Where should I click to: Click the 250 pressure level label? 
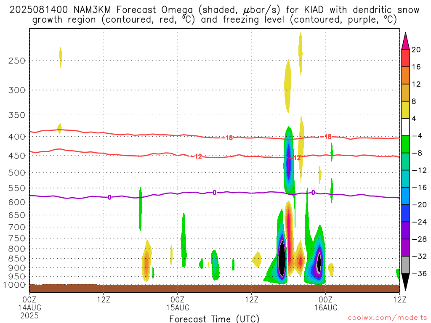click(x=17, y=61)
